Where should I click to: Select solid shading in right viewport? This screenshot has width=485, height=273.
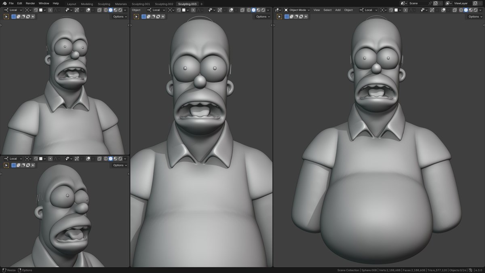pos(466,10)
